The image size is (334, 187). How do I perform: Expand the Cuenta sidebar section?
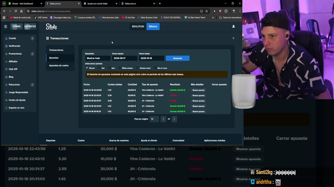32,38
